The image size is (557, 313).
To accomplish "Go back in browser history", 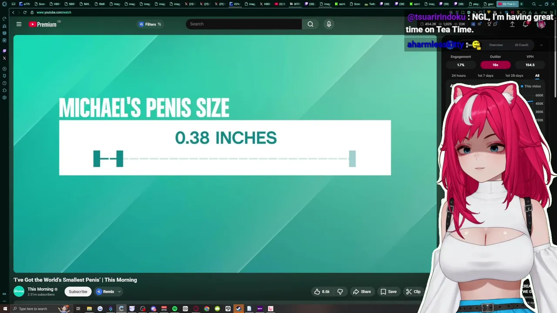I will coord(13,12).
